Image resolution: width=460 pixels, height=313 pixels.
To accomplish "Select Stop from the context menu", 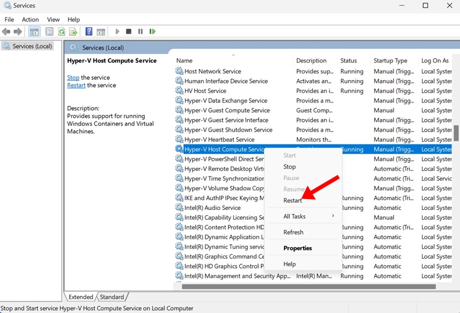I will pyautogui.click(x=290, y=167).
